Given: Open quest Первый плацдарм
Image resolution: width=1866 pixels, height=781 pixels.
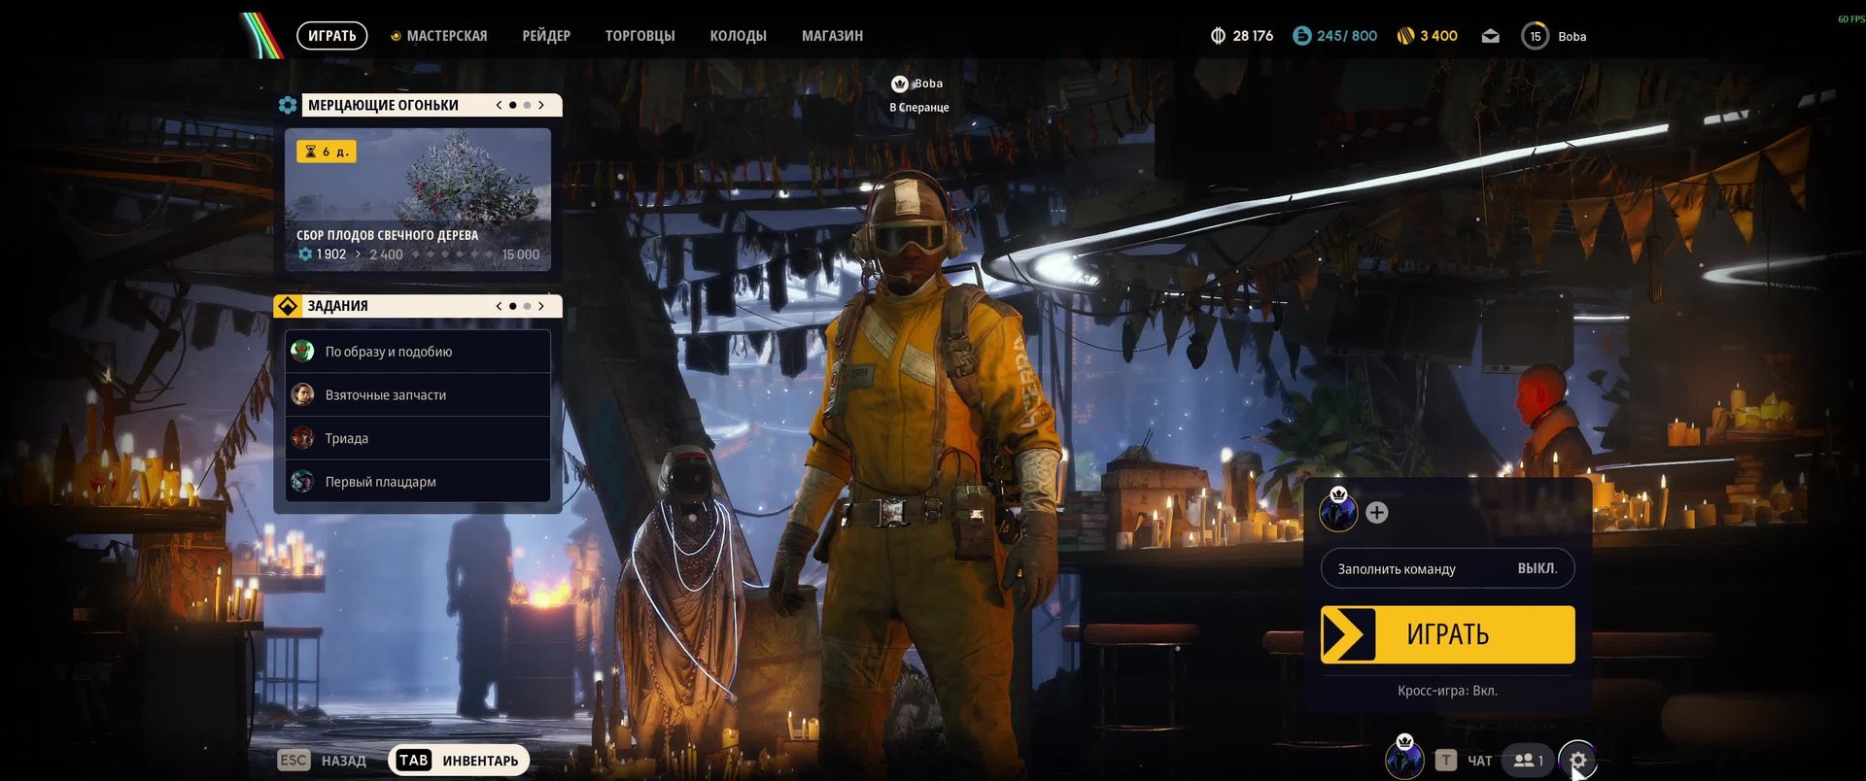Looking at the screenshot, I should (x=418, y=482).
